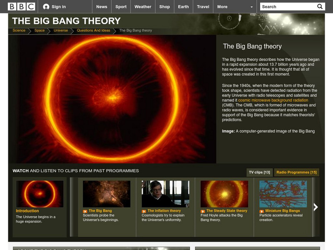Expand the More menu dropdown arrow

[x=252, y=7]
